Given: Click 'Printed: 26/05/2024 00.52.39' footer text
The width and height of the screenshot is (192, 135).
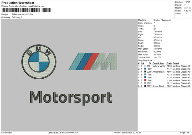Looking at the screenshot, I should pos(127,132).
